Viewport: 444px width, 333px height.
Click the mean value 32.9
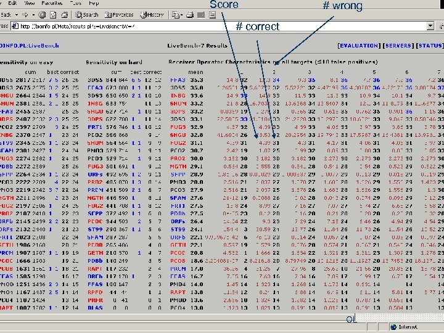click(x=197, y=127)
